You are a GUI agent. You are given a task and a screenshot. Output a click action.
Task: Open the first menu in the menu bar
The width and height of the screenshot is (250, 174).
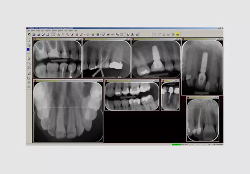[x=29, y=31]
